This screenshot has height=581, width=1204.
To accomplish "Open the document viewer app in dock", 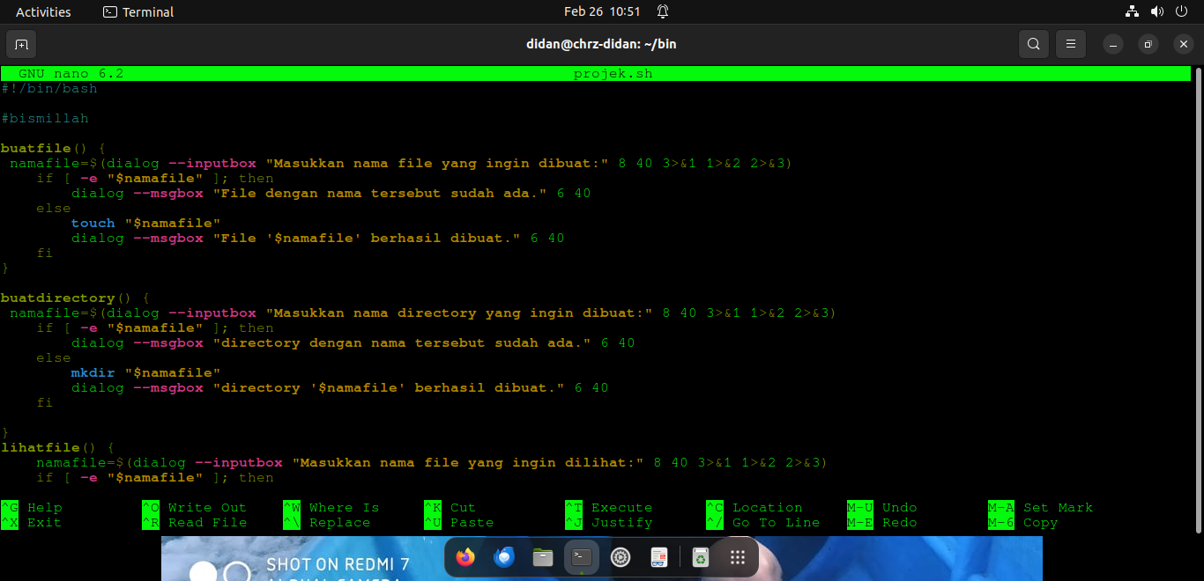I will pos(659,557).
